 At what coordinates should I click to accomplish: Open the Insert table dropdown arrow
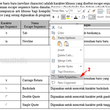point(104,11)
